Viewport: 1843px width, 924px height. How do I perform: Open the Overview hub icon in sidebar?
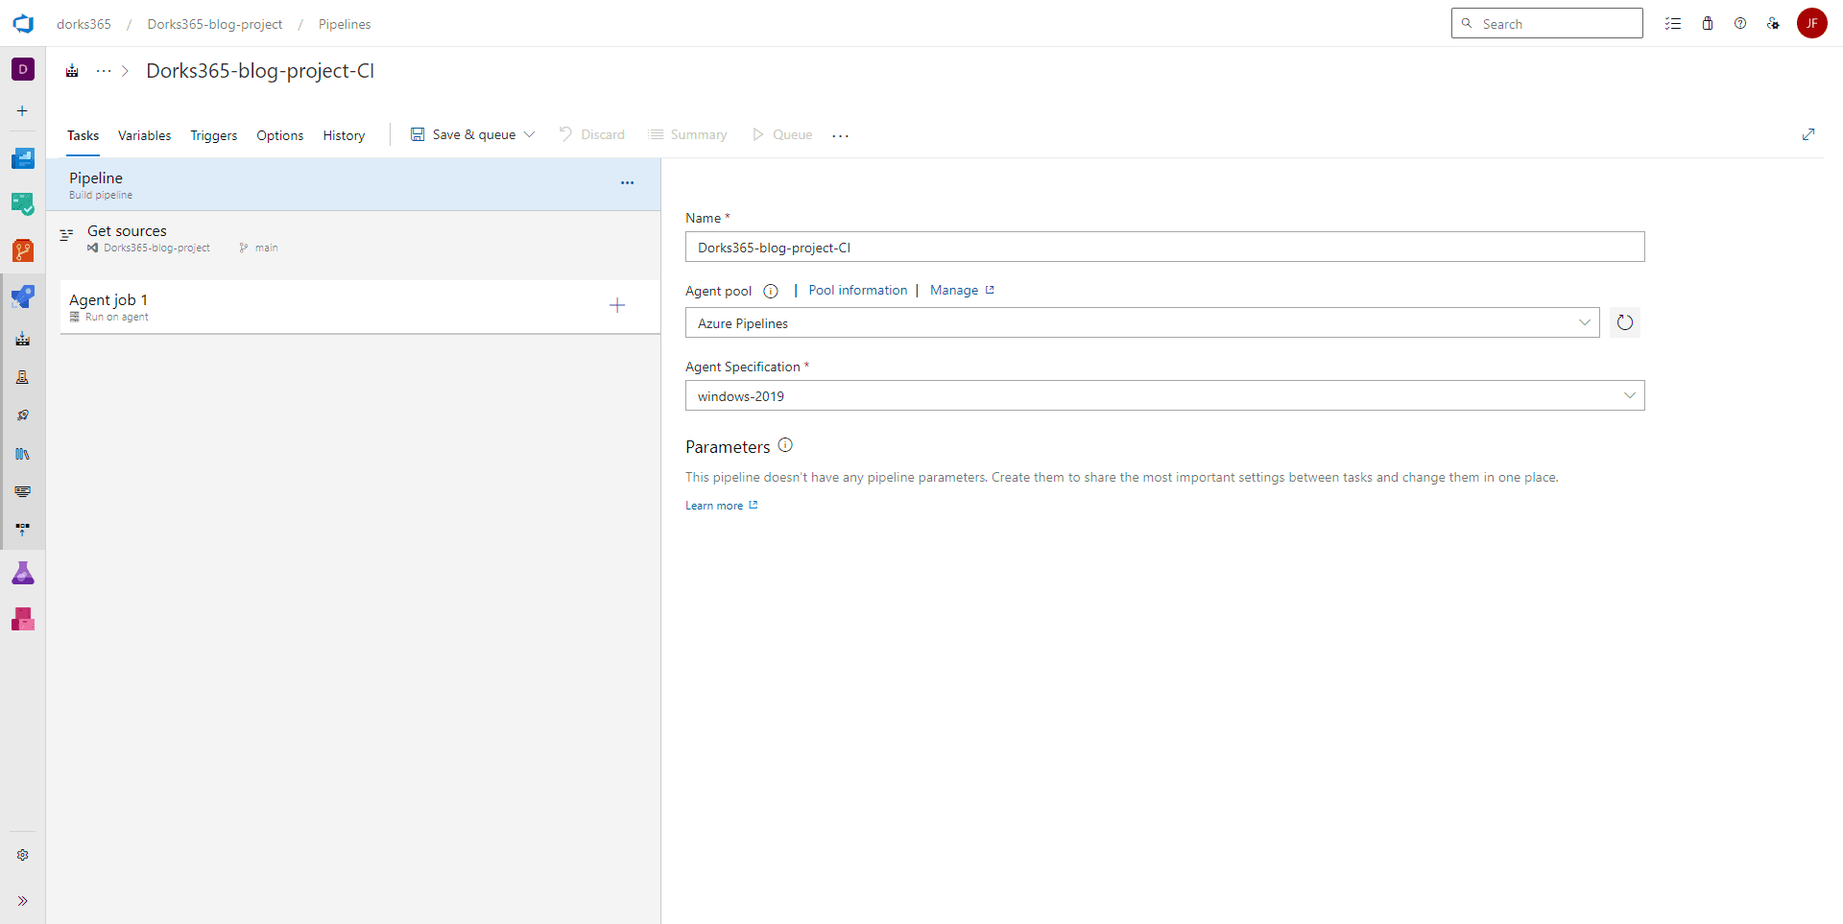click(x=23, y=158)
